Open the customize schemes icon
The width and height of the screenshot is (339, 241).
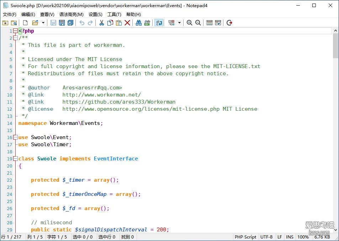218,23
